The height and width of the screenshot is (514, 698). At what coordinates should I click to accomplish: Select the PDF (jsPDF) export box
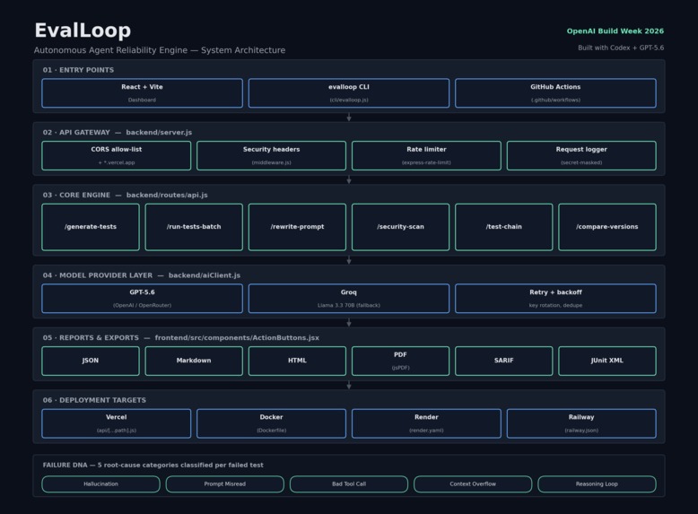tap(401, 361)
